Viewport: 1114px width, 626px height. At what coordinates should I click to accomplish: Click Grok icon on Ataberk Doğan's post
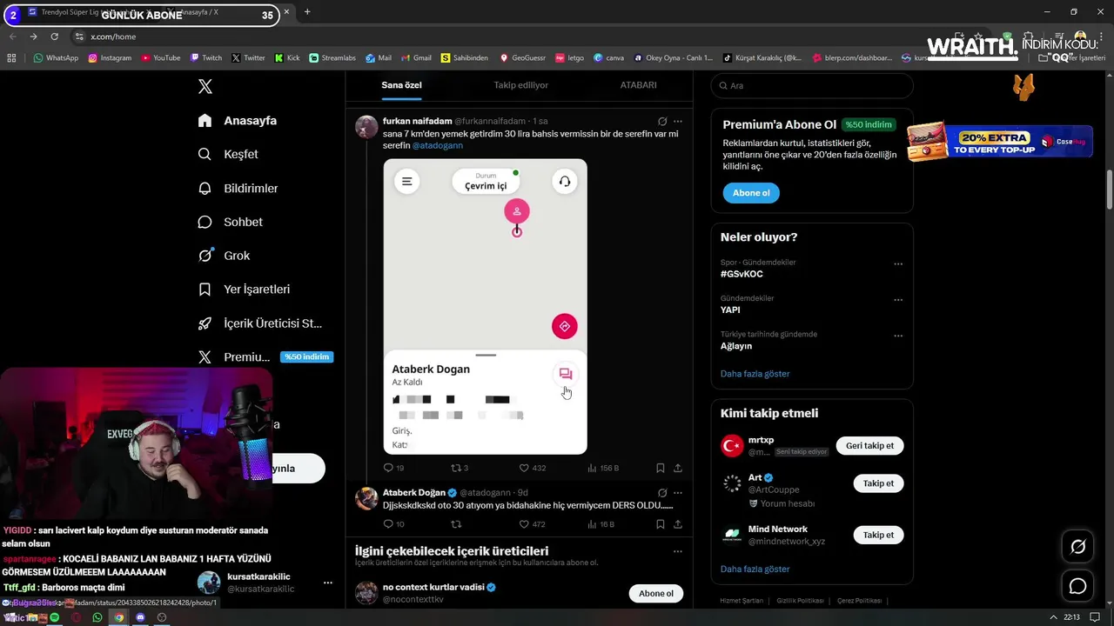[662, 493]
